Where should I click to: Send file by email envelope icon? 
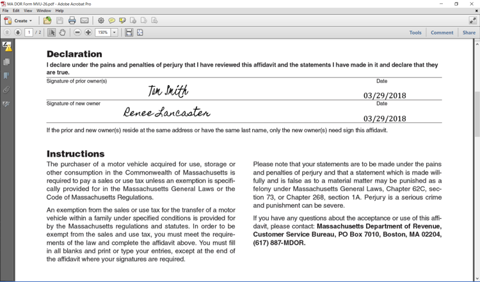[x=84, y=20]
